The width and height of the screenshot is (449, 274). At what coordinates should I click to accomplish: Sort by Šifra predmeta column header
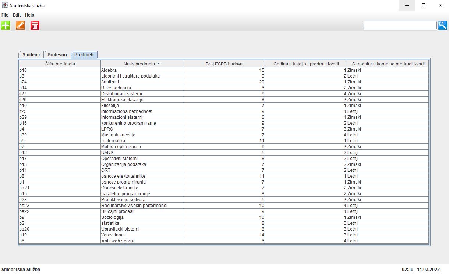(x=60, y=64)
